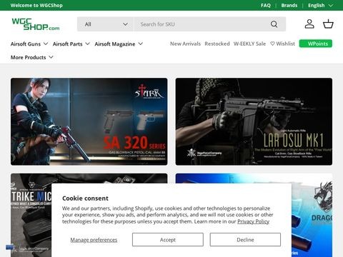Open the LAR OSW MK1 banner
The image size is (343, 257).
[254, 121]
